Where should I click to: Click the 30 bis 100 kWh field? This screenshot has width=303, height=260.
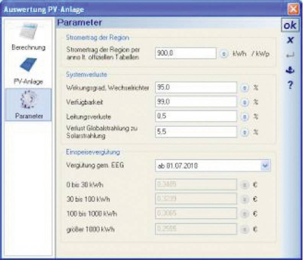196,198
